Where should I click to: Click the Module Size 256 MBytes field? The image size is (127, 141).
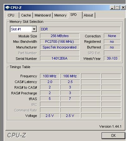coord(60,36)
